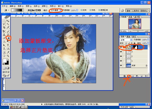Open the gradient tool preset picker arrow
The image size is (152, 109).
pos(8,10)
